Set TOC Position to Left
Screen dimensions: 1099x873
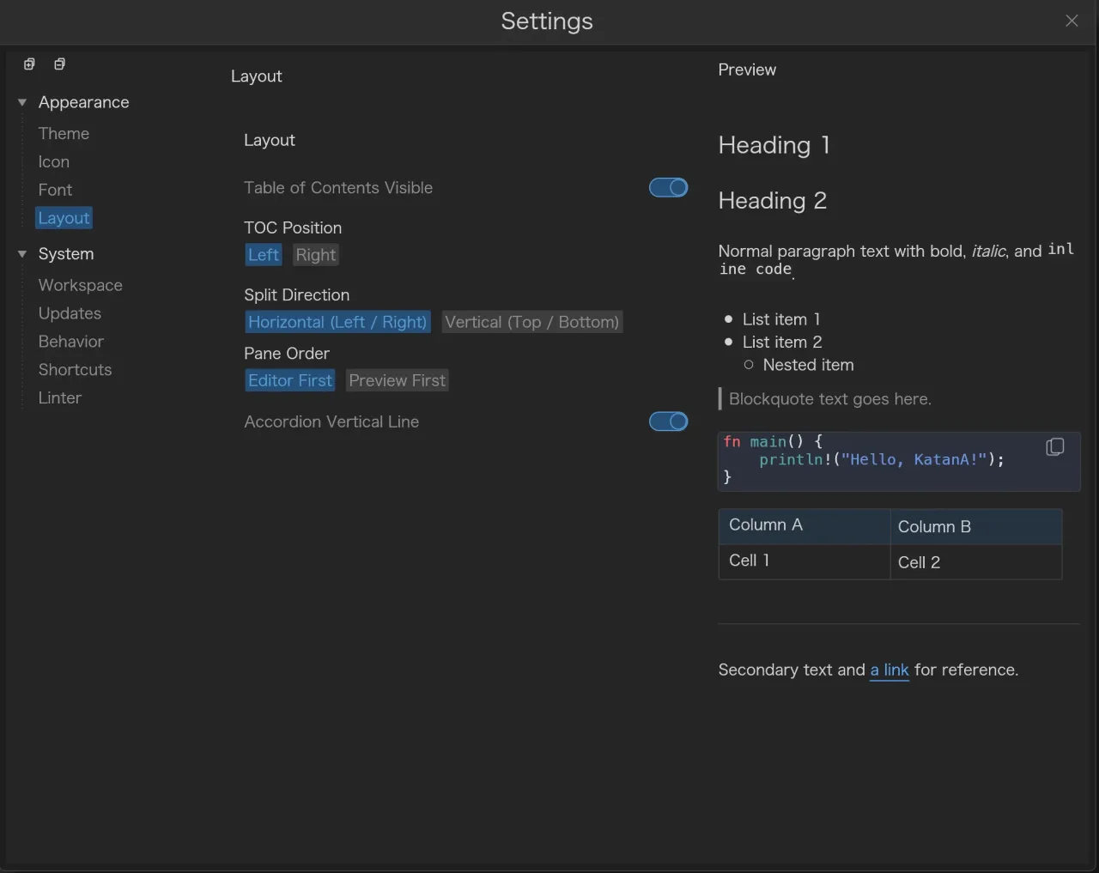[x=264, y=255]
